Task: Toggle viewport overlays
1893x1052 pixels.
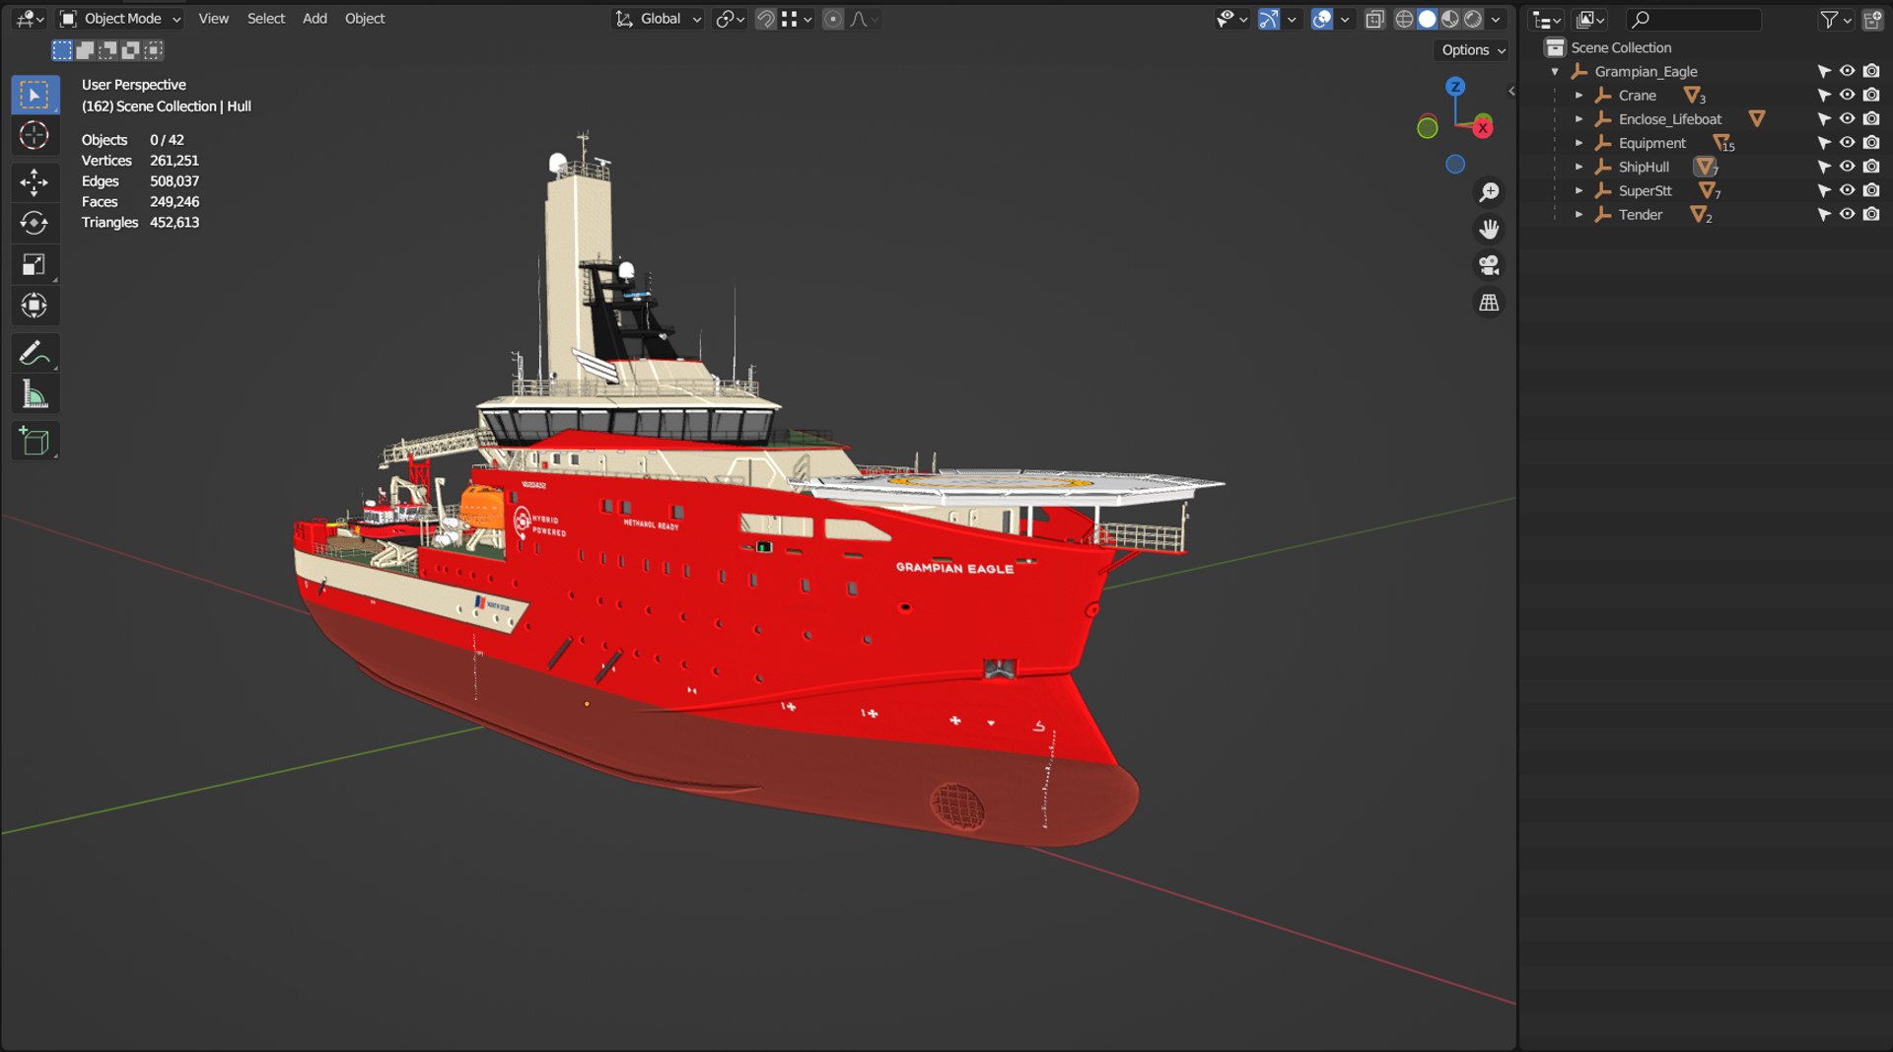Action: (1322, 19)
